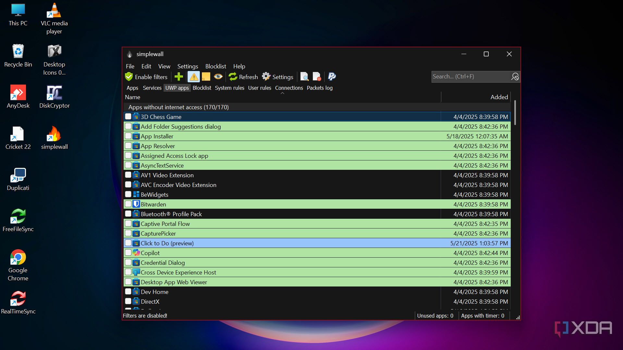Click the vertical scrollbar of app list
Image resolution: width=623 pixels, height=350 pixels.
coord(515,112)
